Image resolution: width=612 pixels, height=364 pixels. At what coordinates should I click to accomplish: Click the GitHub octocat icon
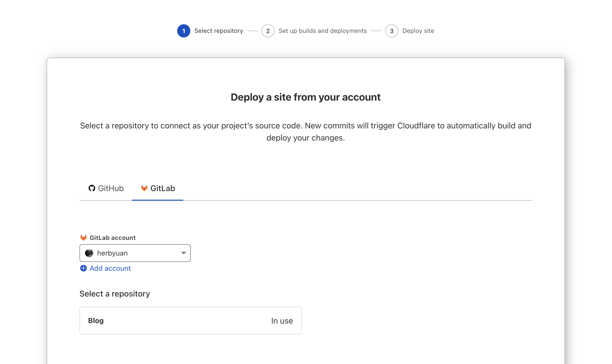click(92, 188)
